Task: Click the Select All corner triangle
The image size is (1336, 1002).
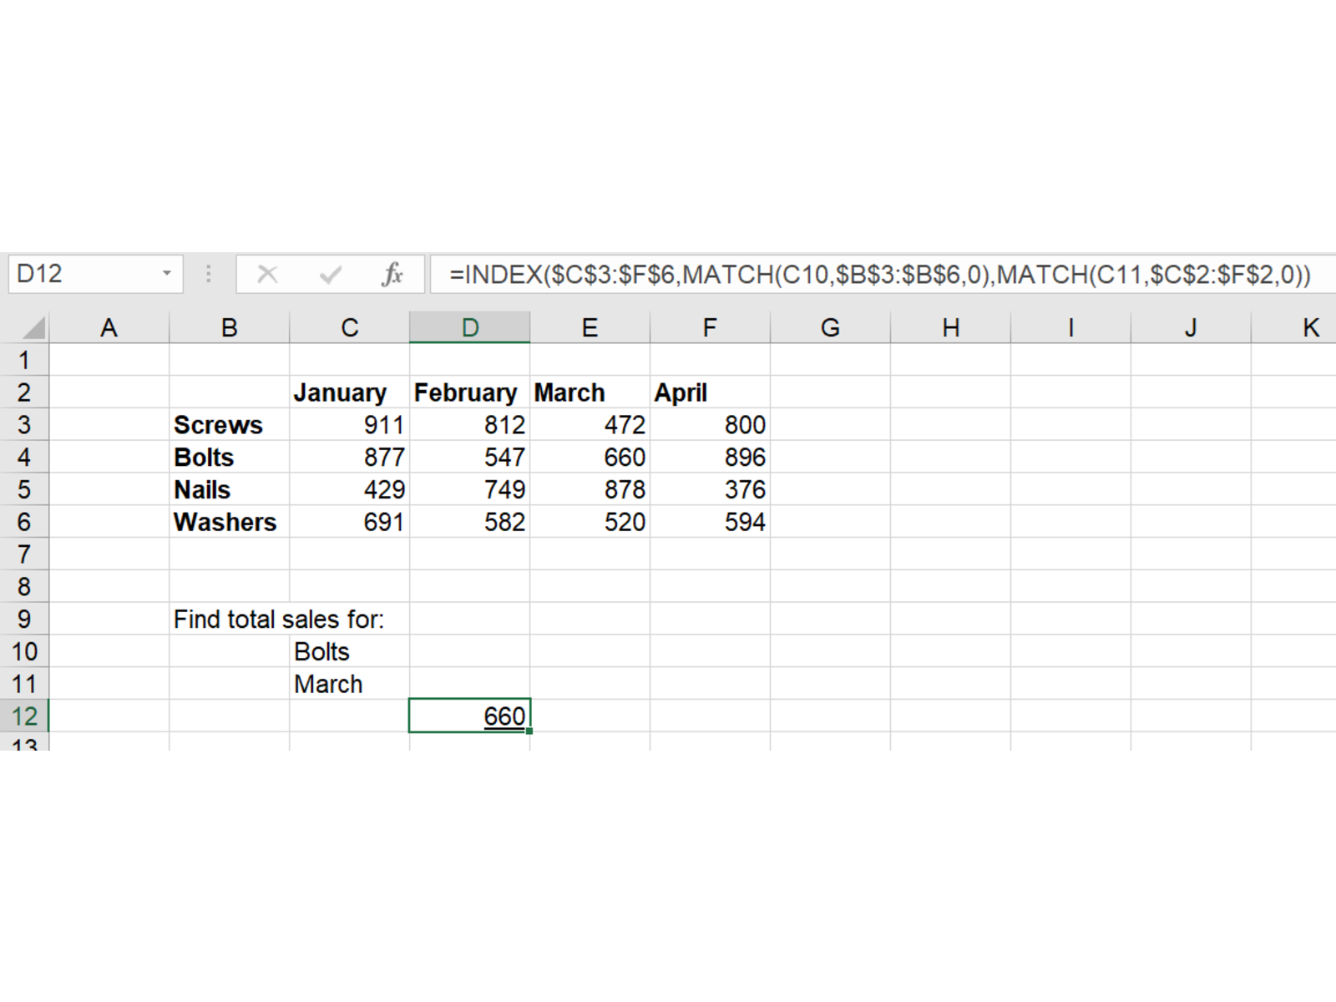Action: [32, 328]
